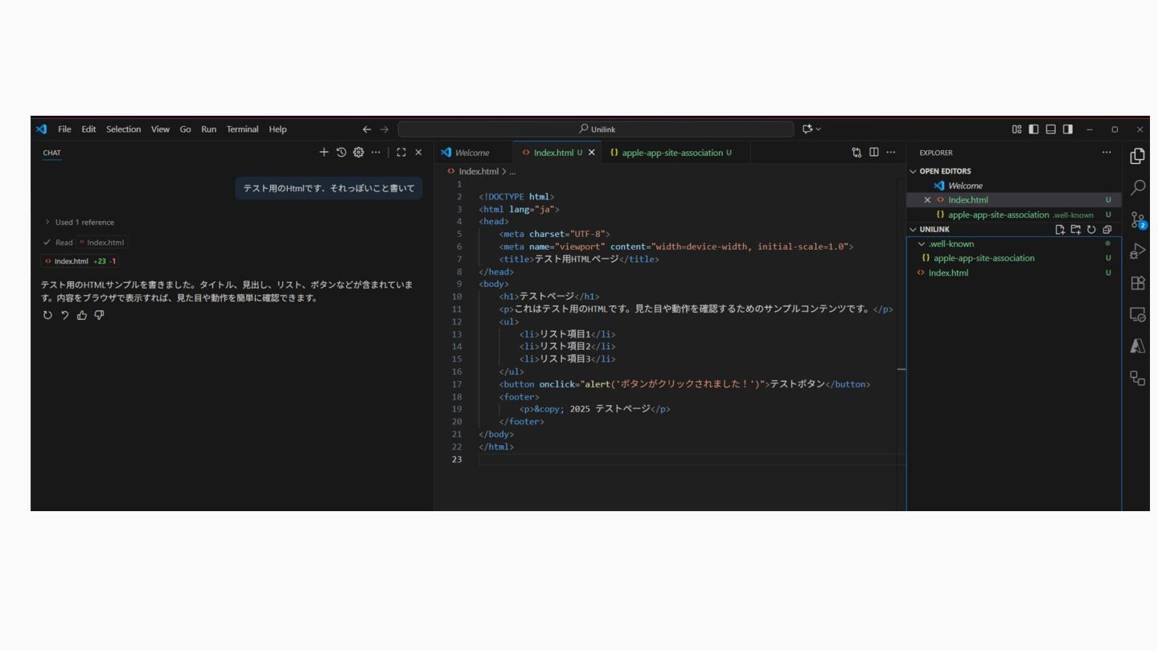This screenshot has height=651, width=1158.
Task: Open the Run menu
Action: click(x=208, y=129)
